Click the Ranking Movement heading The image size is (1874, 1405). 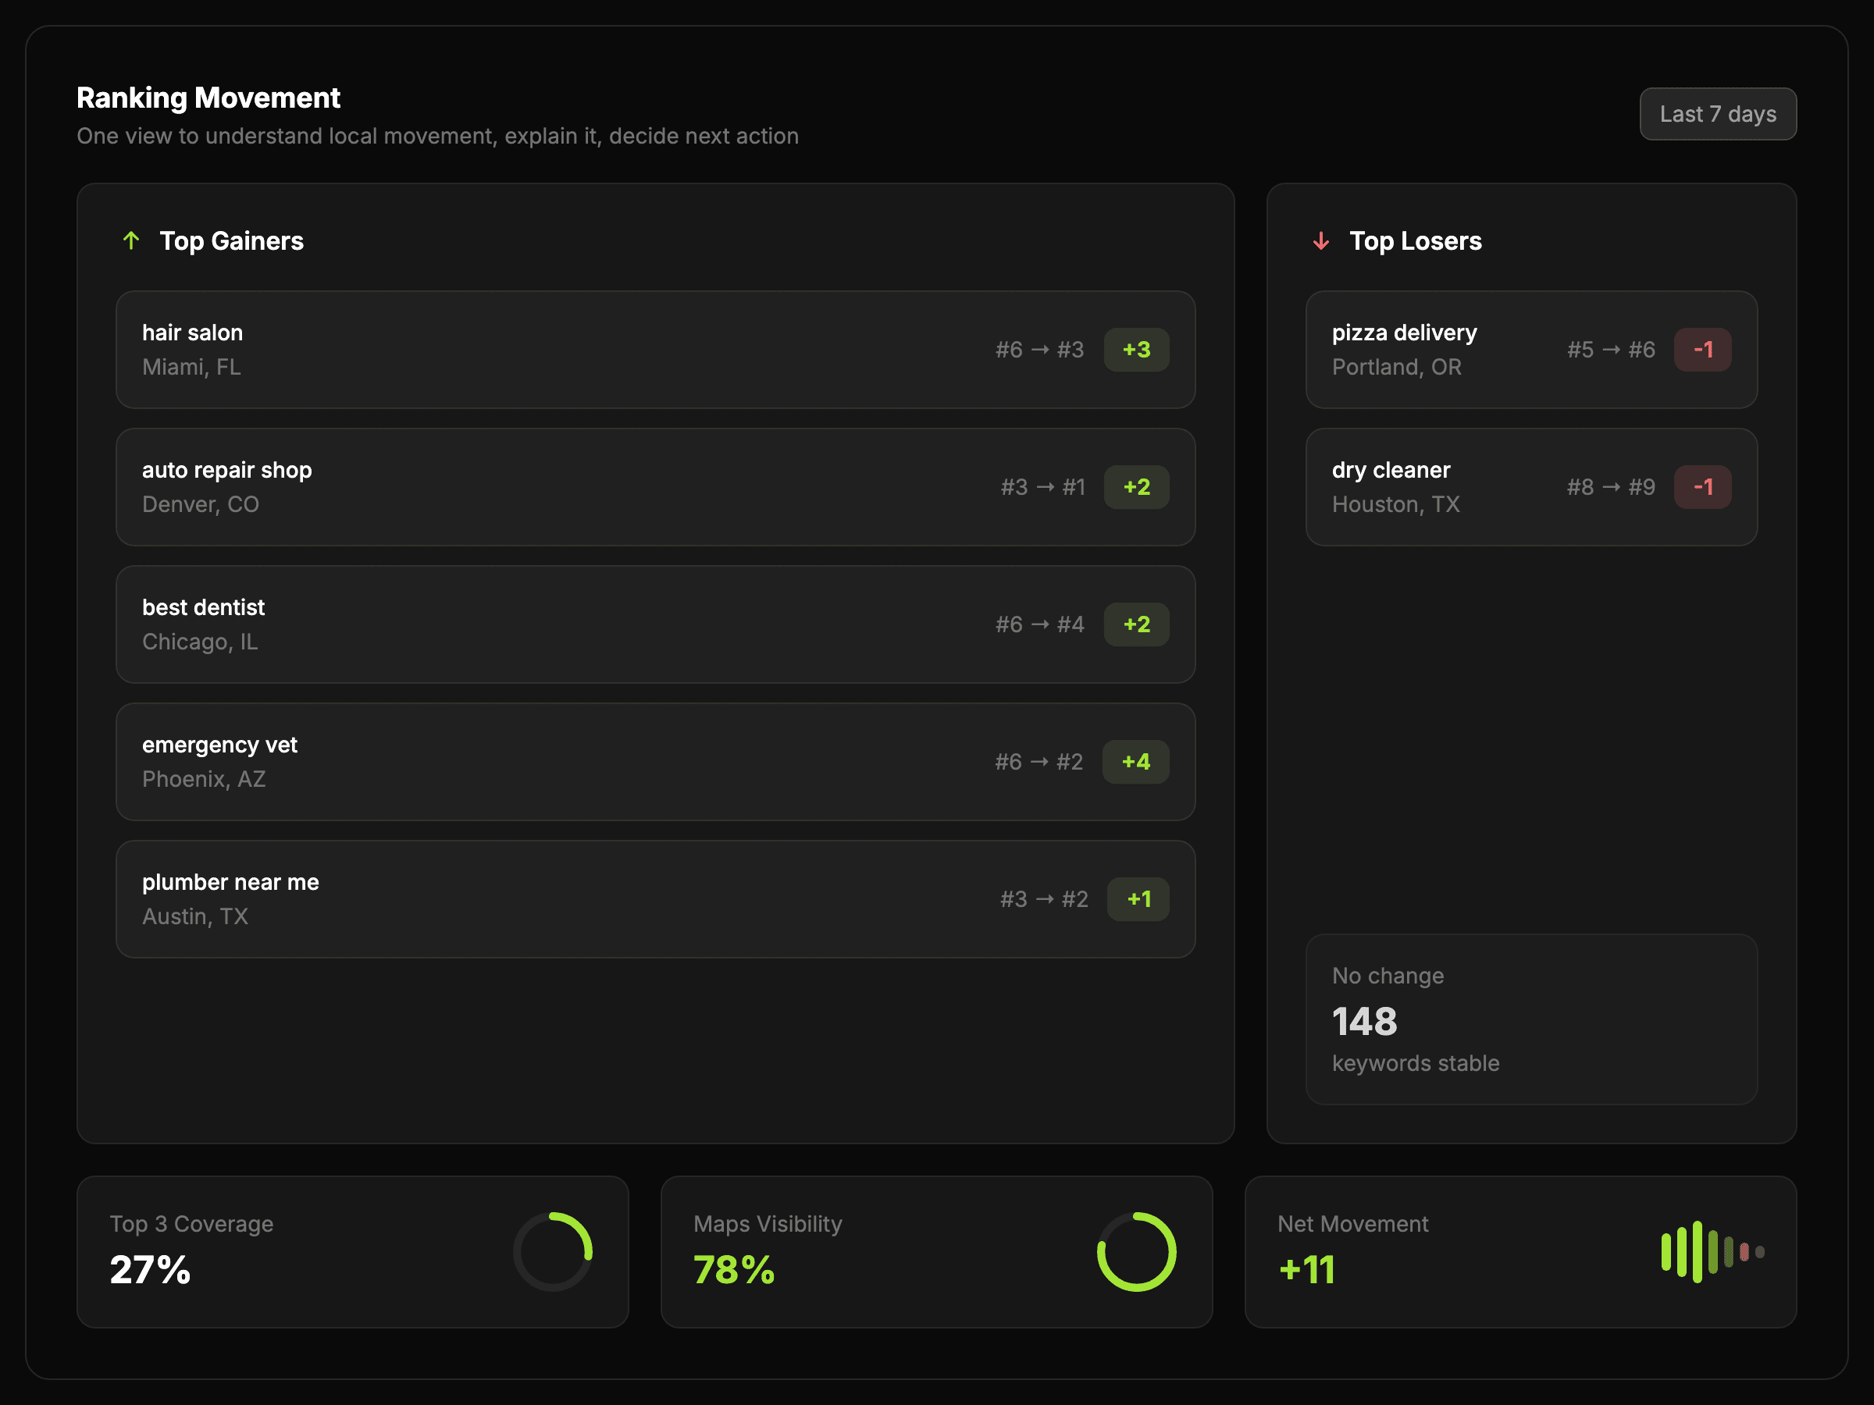pos(208,98)
